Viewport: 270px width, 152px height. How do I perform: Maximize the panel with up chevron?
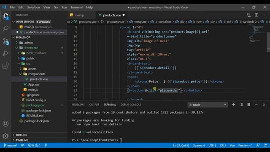click(x=256, y=105)
